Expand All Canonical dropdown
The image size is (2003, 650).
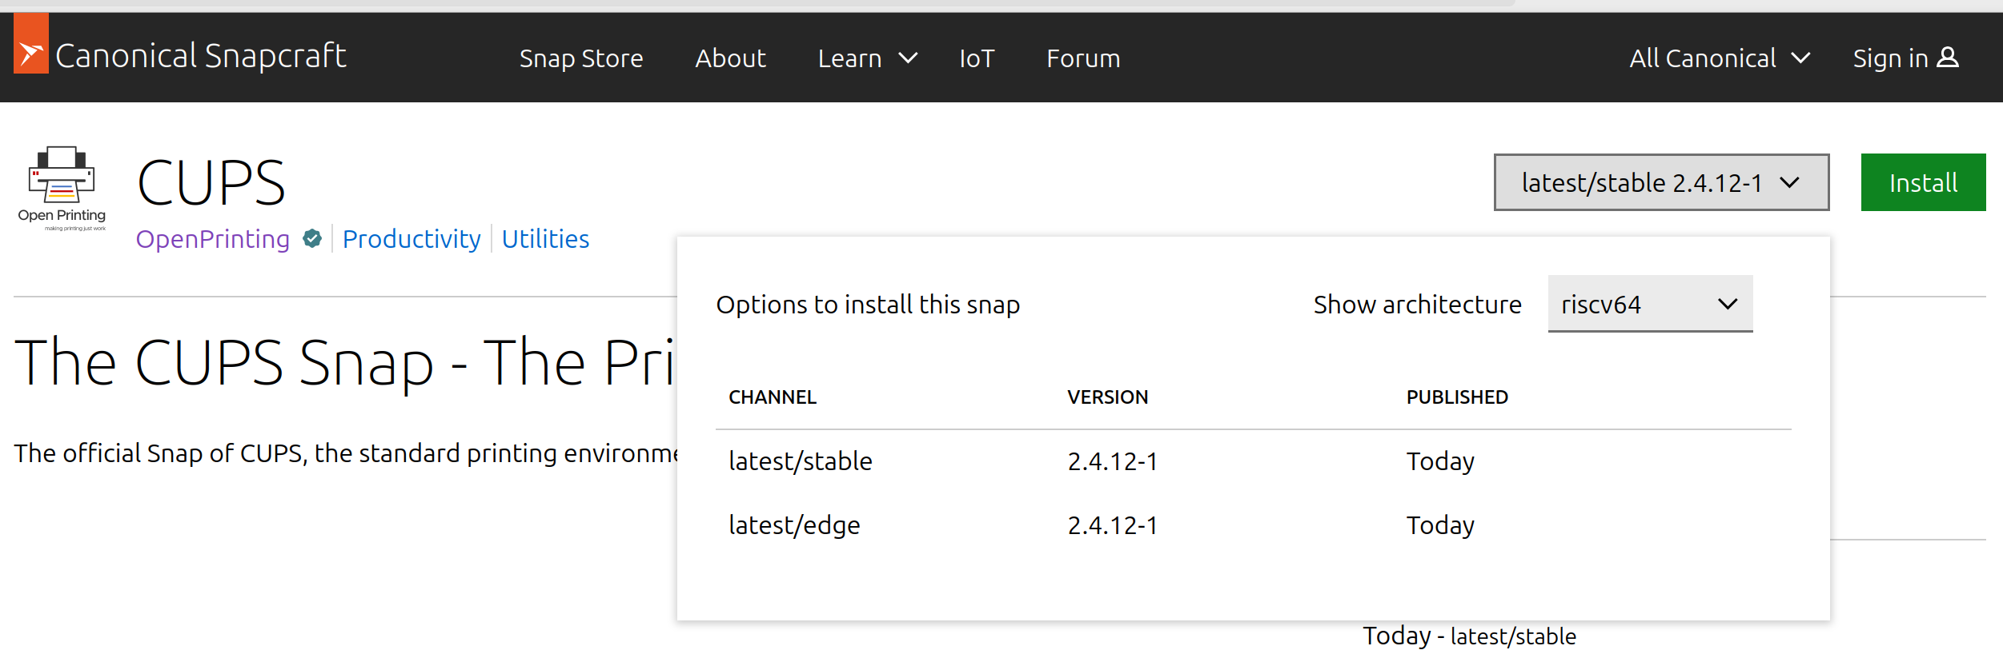1720,58
